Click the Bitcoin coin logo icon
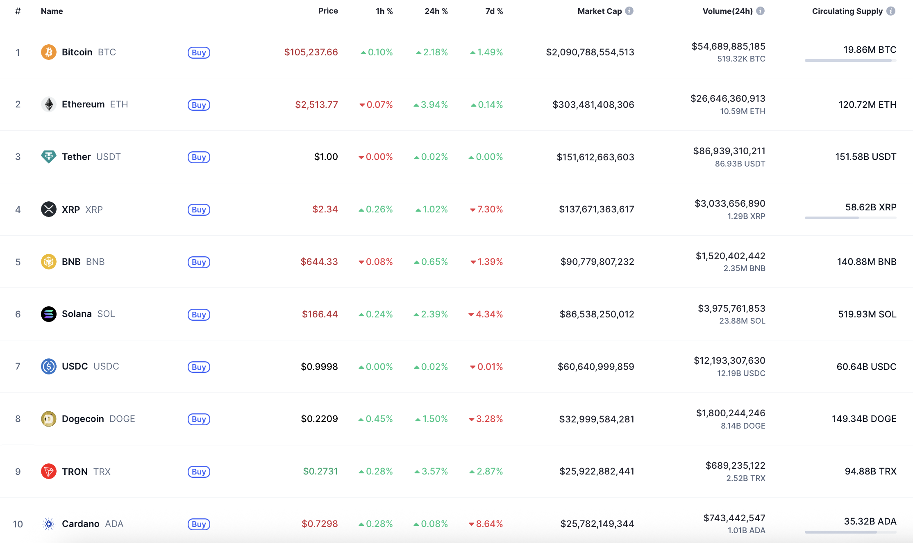 pyautogui.click(x=48, y=52)
